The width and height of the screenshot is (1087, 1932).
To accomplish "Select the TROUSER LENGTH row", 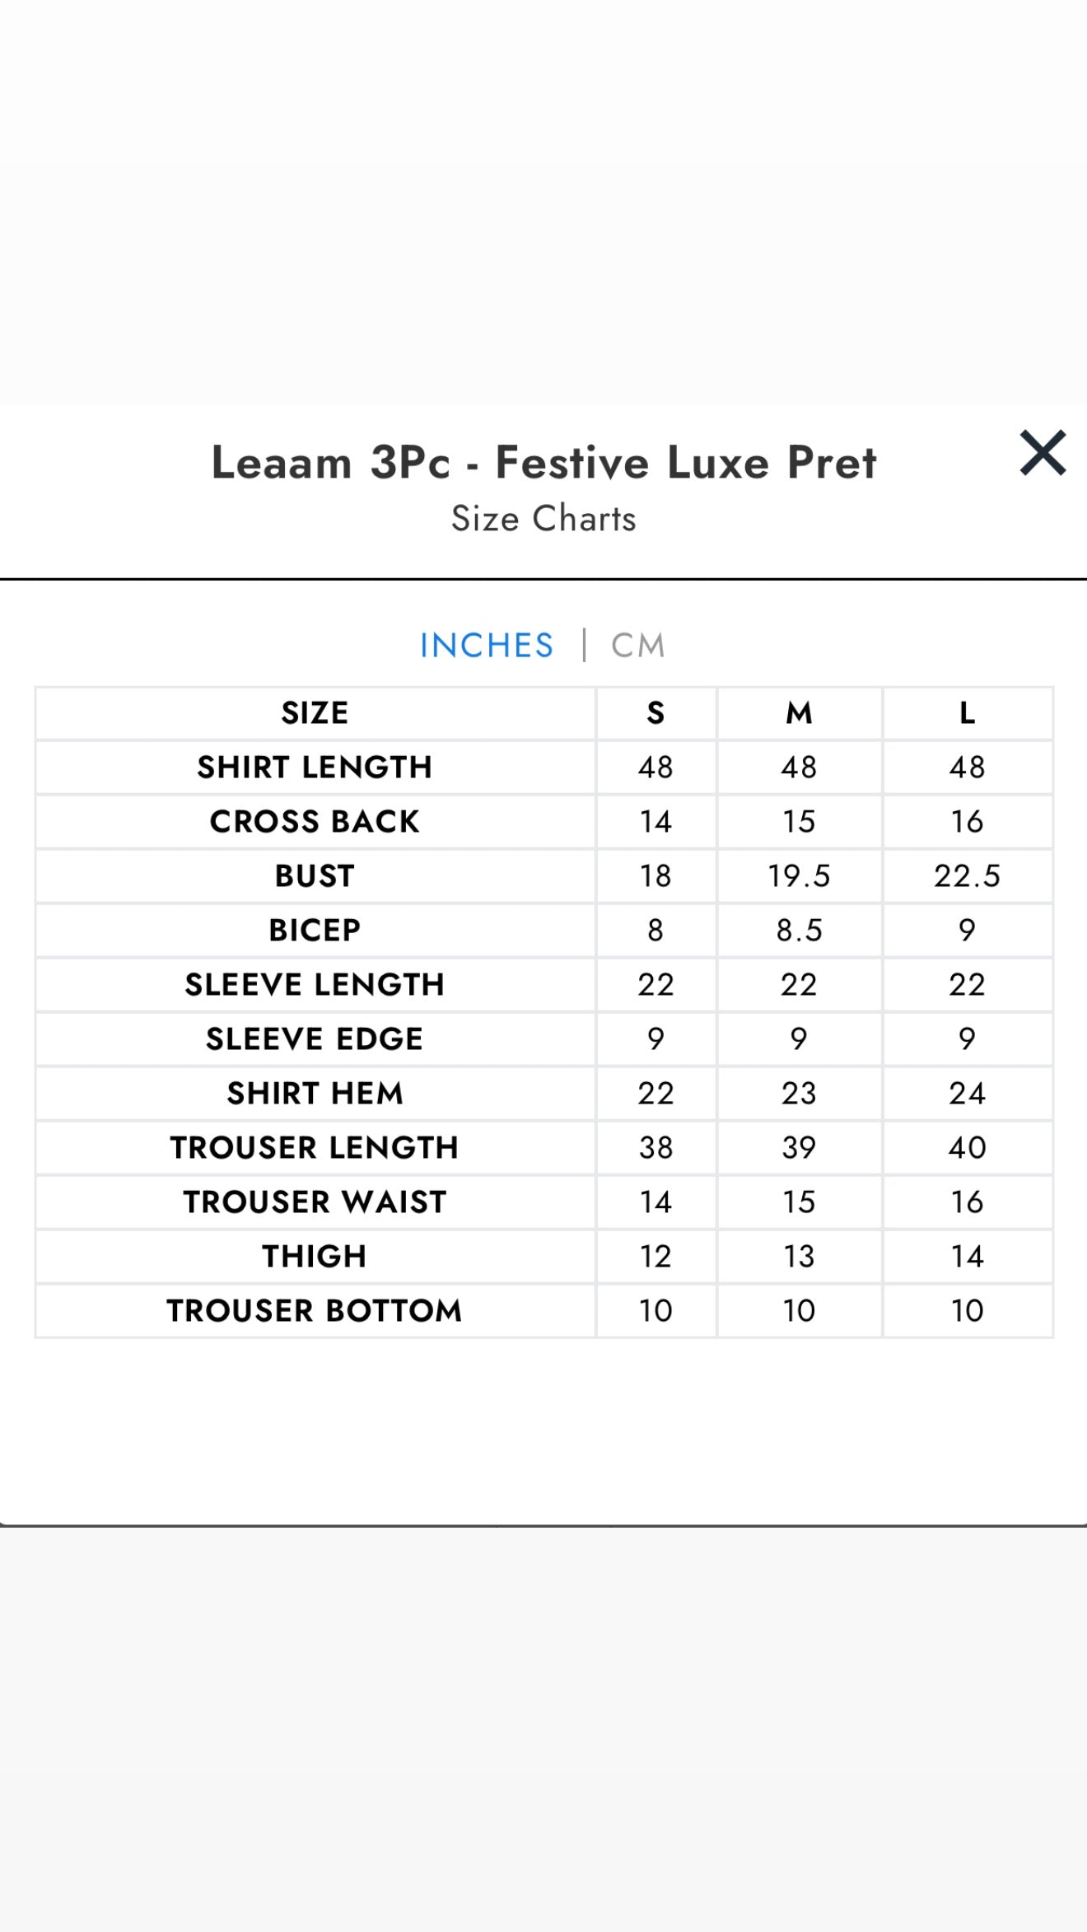I will (315, 1147).
